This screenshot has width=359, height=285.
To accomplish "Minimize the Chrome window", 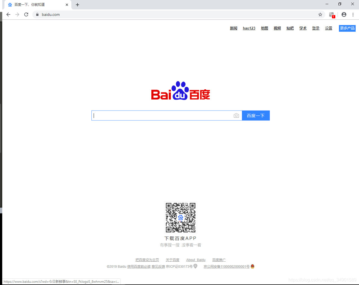I will tap(327, 4).
